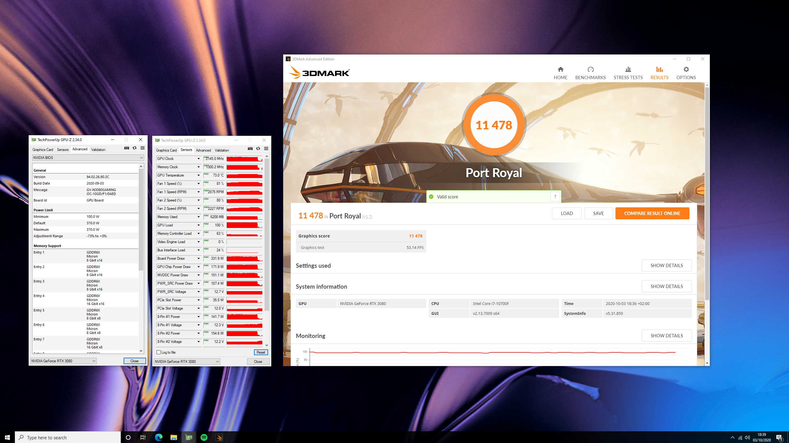Click the 3DMark vertical scrollbar
The image size is (789, 443).
click(x=707, y=194)
